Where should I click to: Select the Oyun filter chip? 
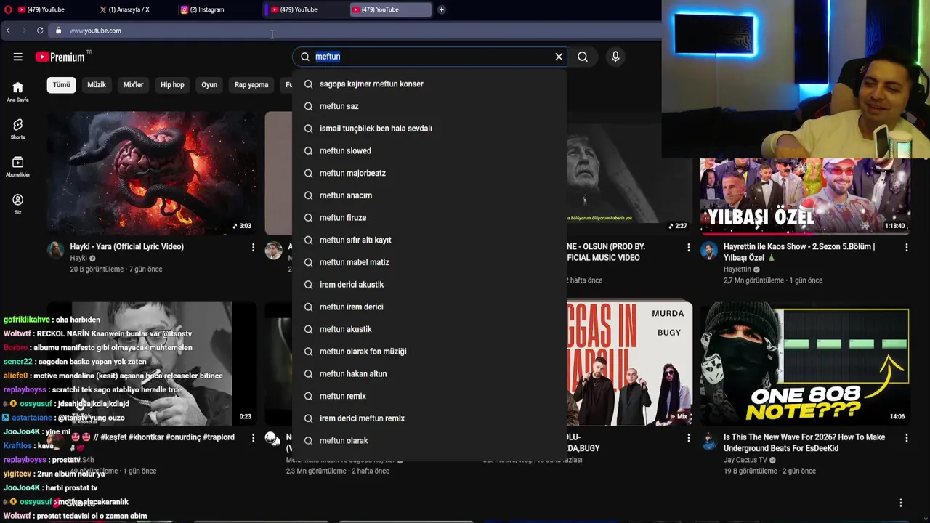[x=209, y=85]
